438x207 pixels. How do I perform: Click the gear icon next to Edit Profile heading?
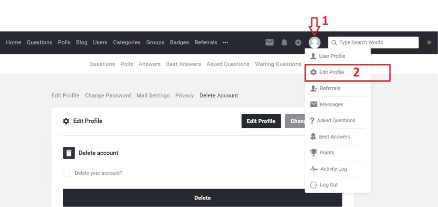pos(66,121)
